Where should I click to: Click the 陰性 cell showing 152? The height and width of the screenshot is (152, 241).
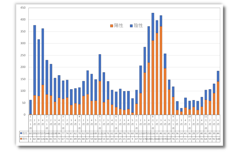pos(149,133)
